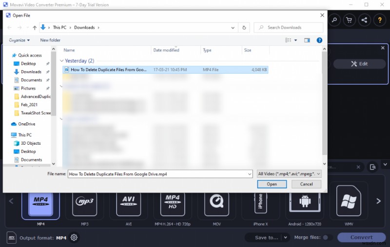Select the Android 1280x720 preset

click(305, 206)
